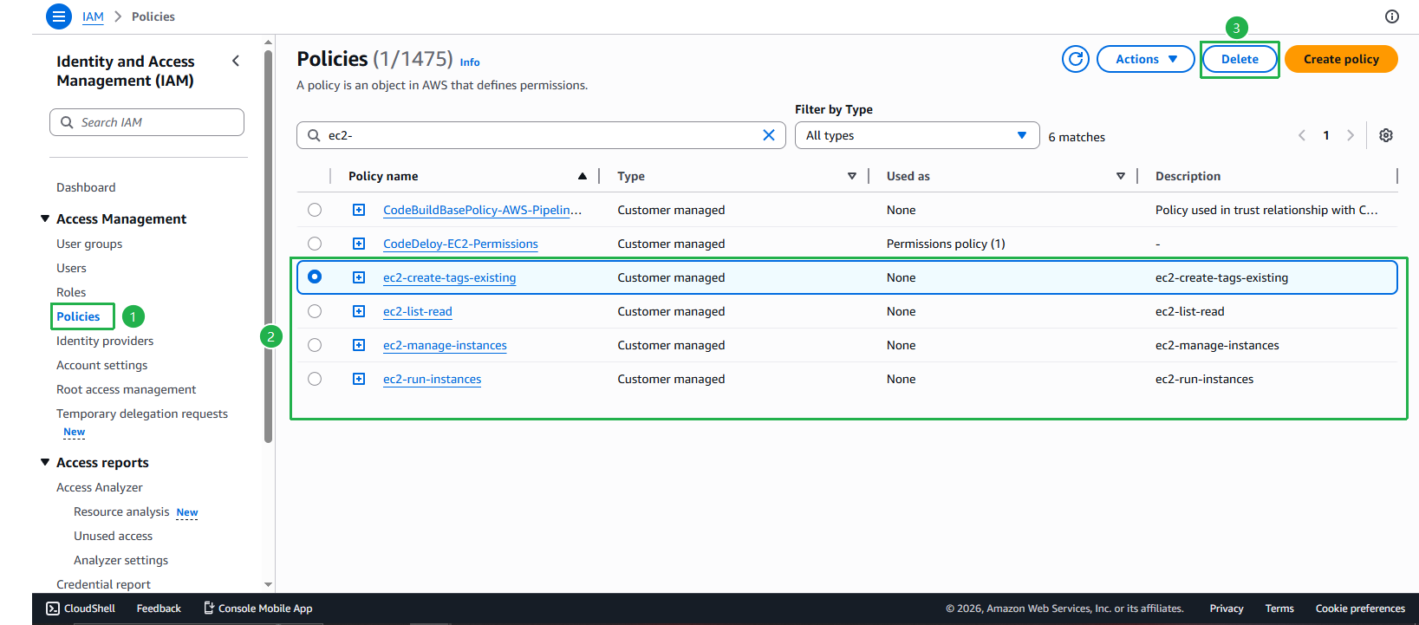Viewport: 1419px width, 625px height.
Task: Open table preferences gear icon
Action: [x=1386, y=135]
